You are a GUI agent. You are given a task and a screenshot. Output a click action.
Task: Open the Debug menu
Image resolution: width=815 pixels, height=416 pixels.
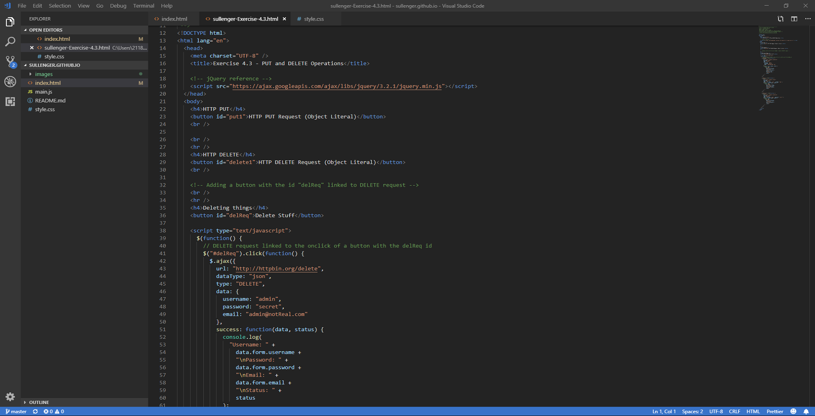118,6
